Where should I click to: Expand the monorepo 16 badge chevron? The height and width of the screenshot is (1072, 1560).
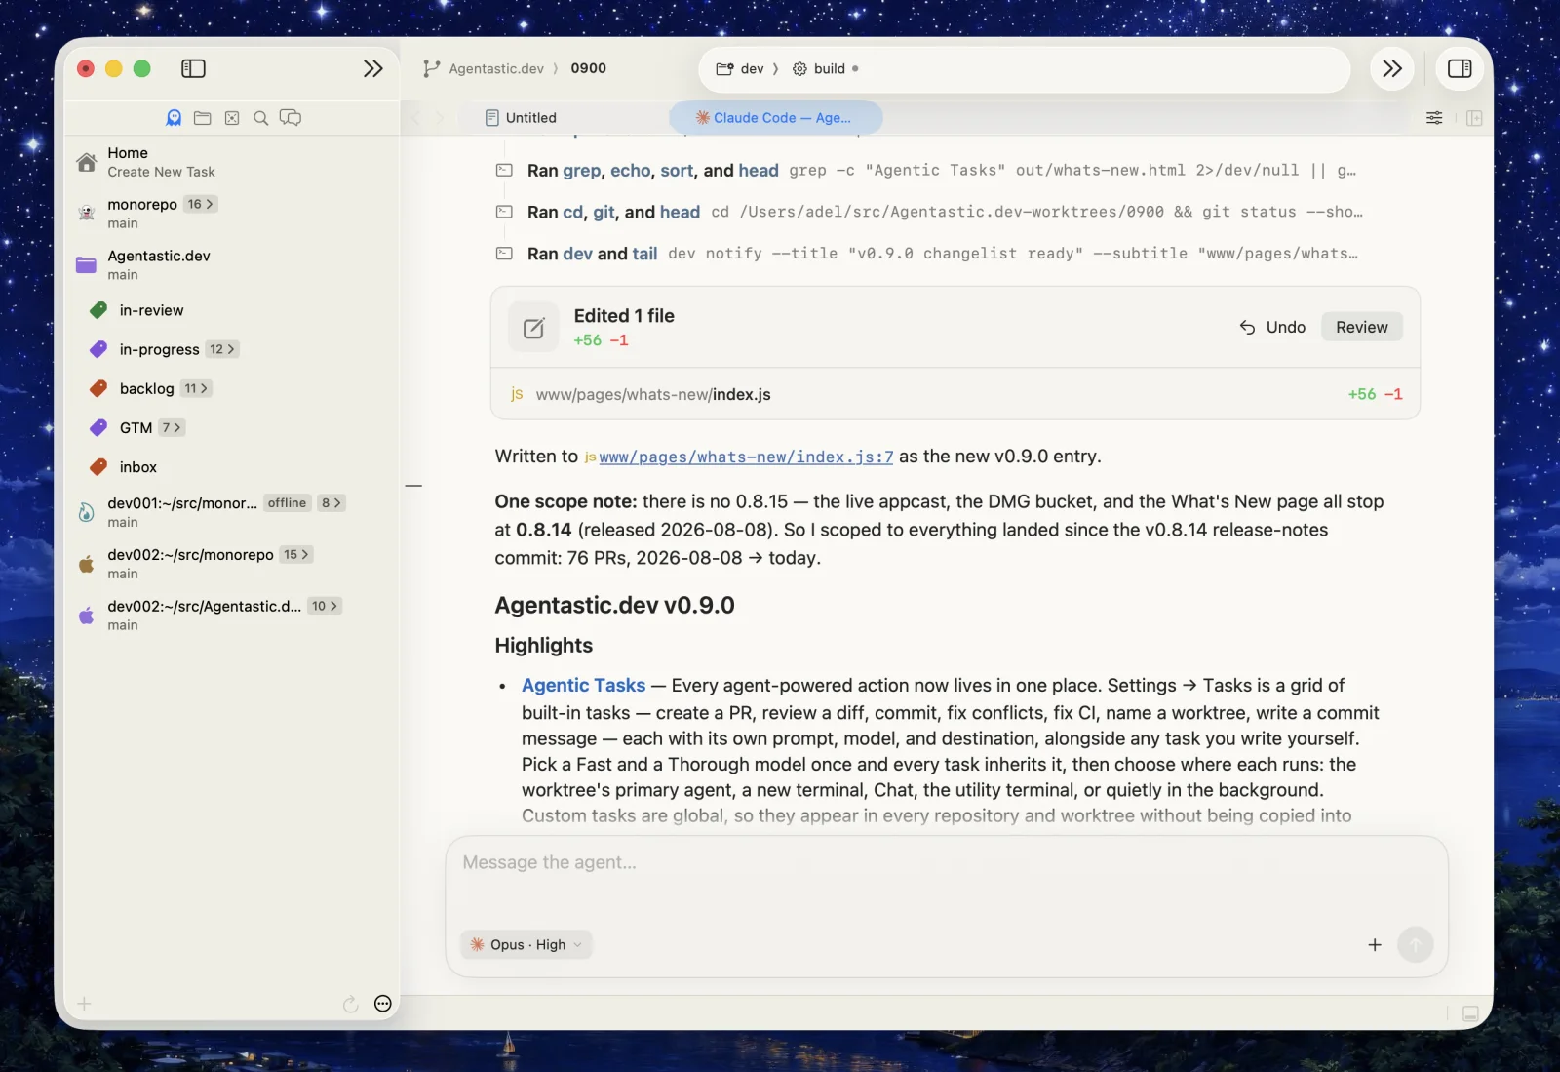pos(201,204)
